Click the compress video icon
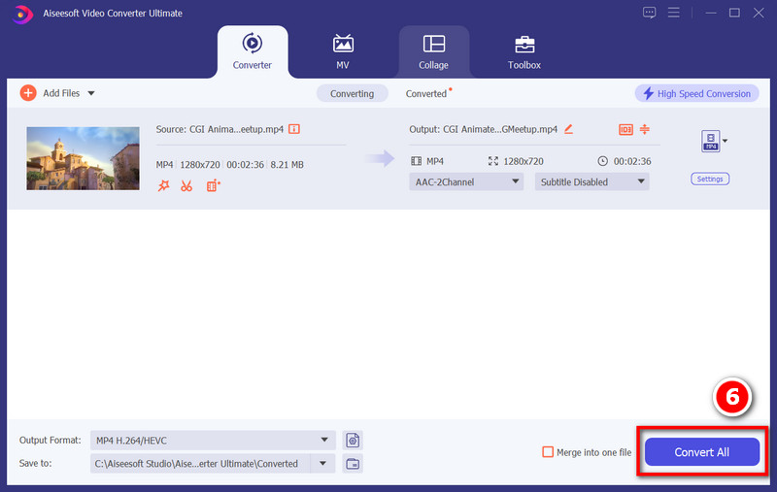This screenshot has height=492, width=777. [x=644, y=129]
